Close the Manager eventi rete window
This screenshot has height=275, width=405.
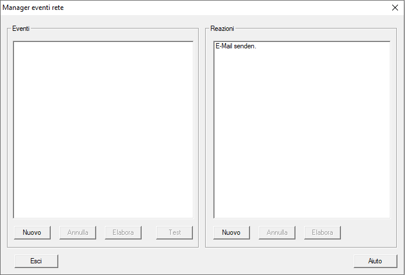395,8
